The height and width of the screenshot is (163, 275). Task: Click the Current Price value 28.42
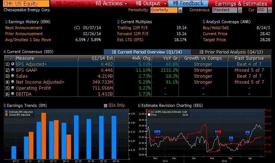(265, 34)
